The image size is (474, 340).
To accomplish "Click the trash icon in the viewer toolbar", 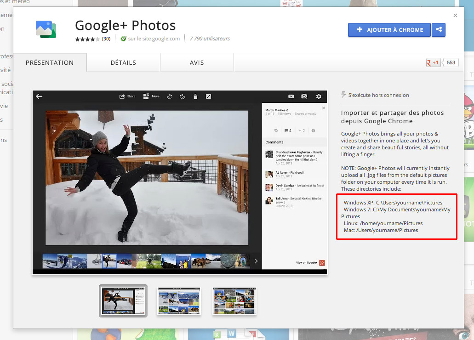I will pos(195,96).
